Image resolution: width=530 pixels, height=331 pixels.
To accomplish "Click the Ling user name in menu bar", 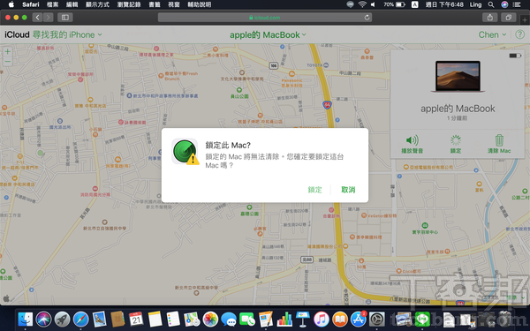I will 475,4.
